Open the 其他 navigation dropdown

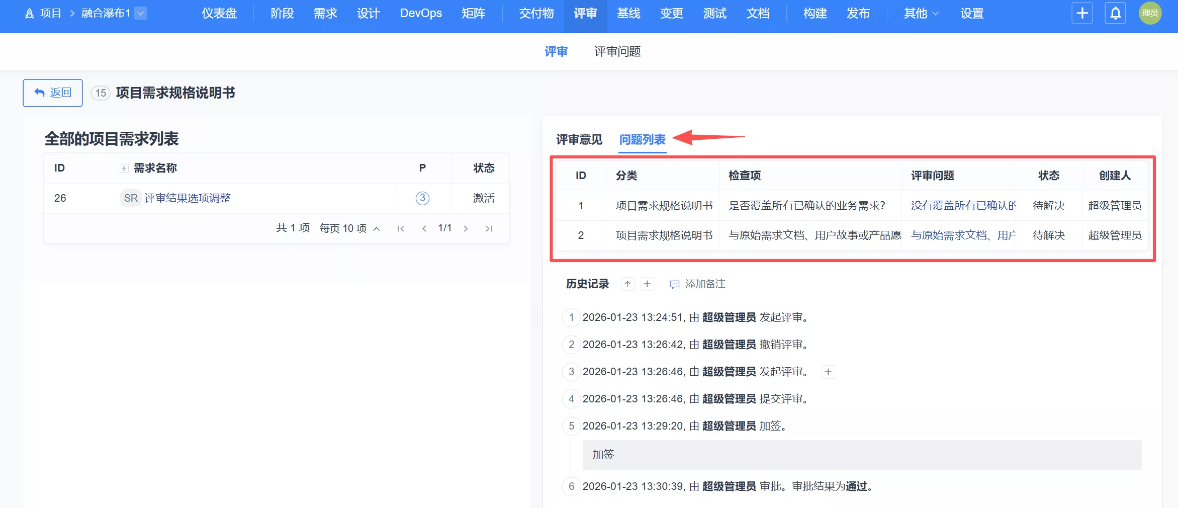coord(921,13)
